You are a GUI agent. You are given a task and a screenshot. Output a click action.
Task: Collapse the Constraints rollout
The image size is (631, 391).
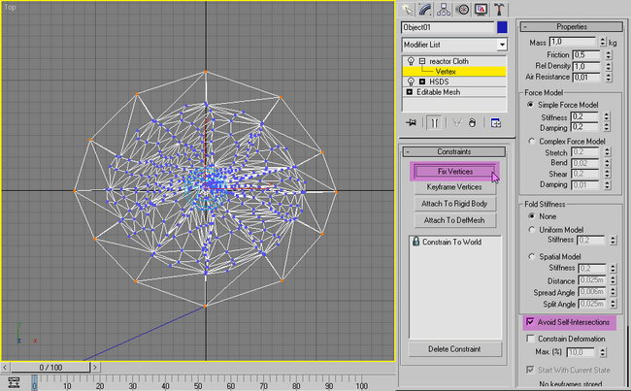pyautogui.click(x=454, y=152)
